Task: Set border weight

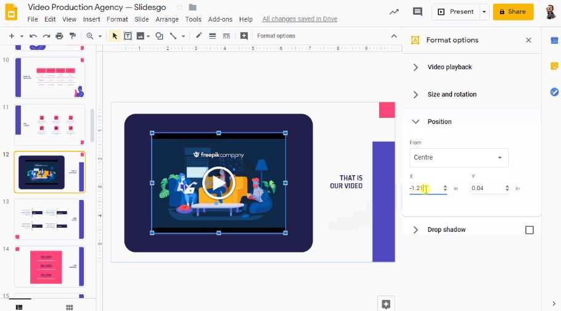Action: pos(213,36)
